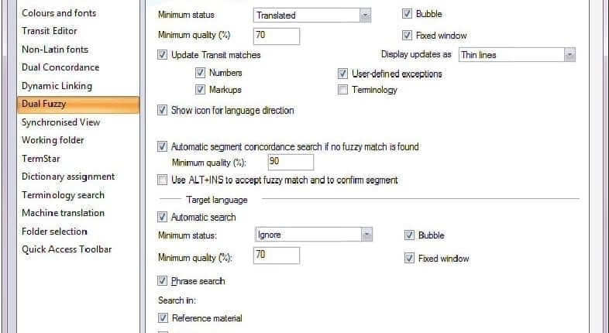Uncheck target language Automatic search
Image resolution: width=609 pixels, height=333 pixels.
pyautogui.click(x=163, y=218)
